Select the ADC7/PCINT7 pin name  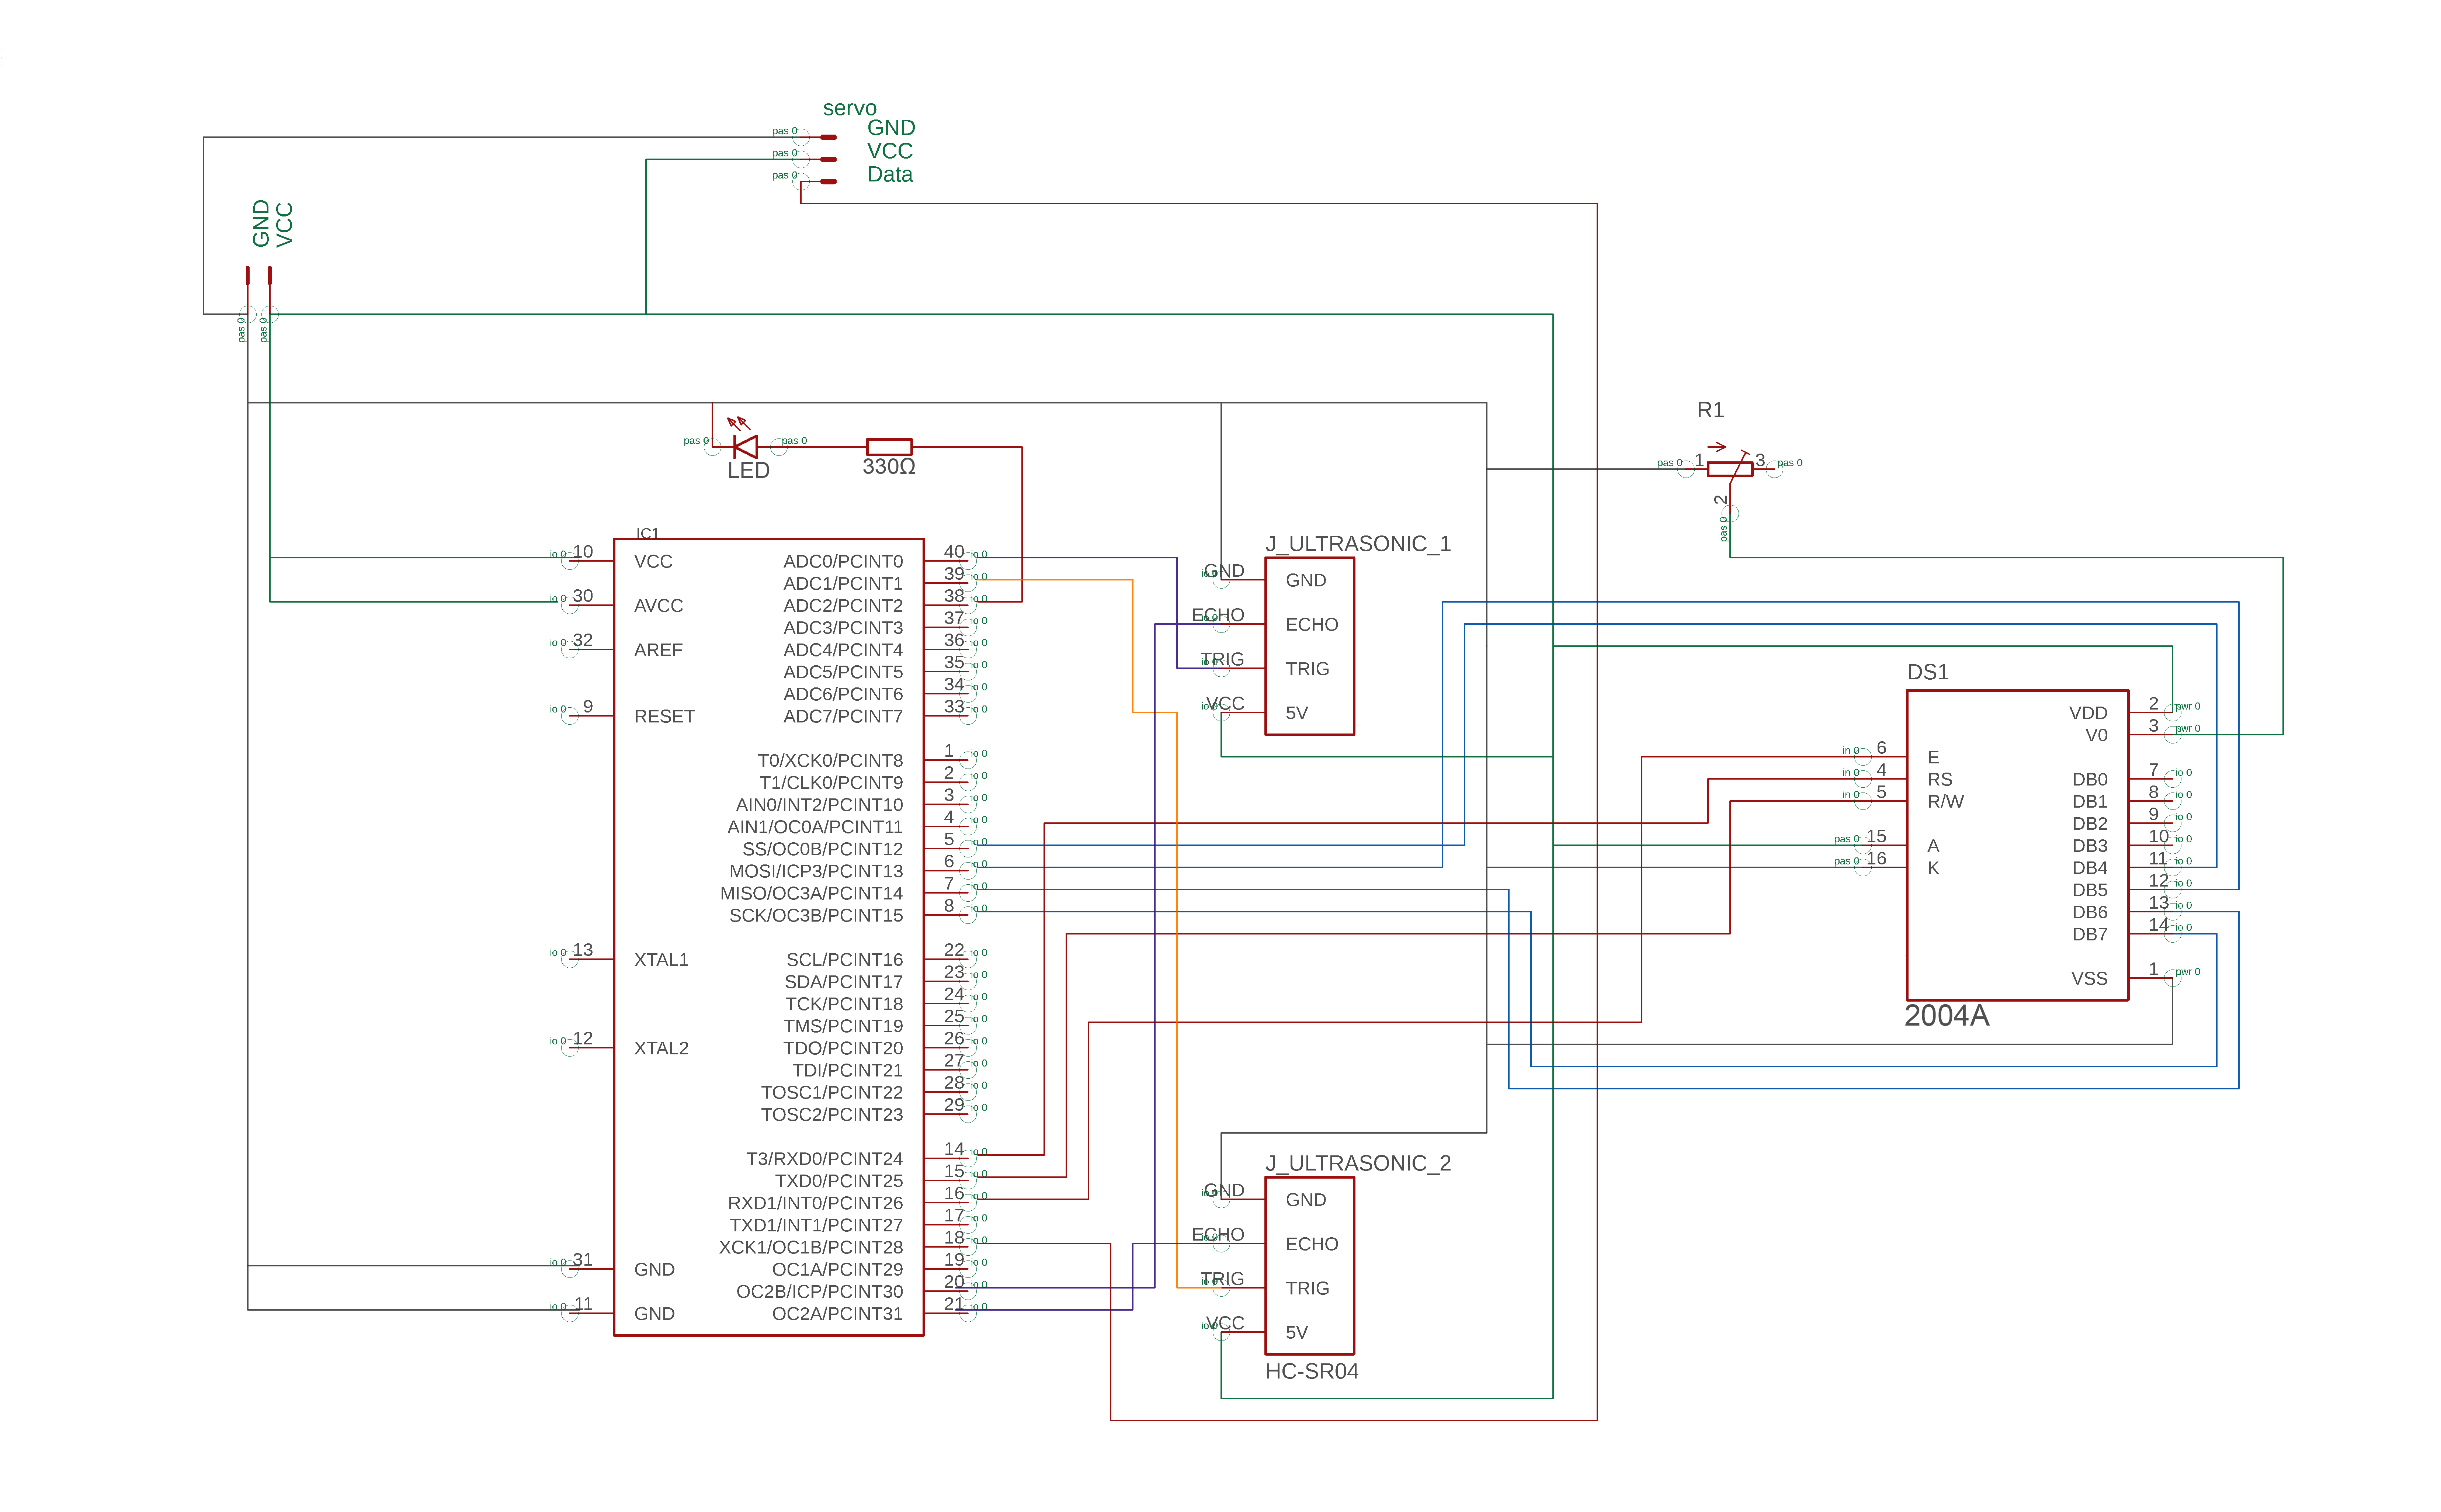[x=843, y=716]
